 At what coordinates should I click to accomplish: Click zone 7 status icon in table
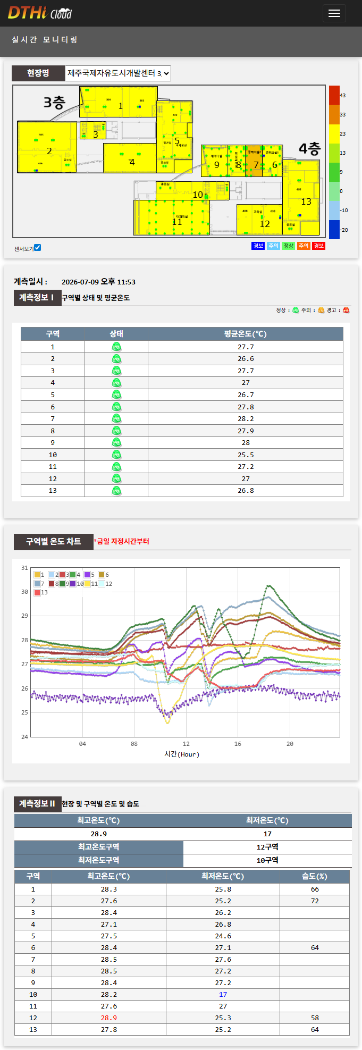click(116, 419)
